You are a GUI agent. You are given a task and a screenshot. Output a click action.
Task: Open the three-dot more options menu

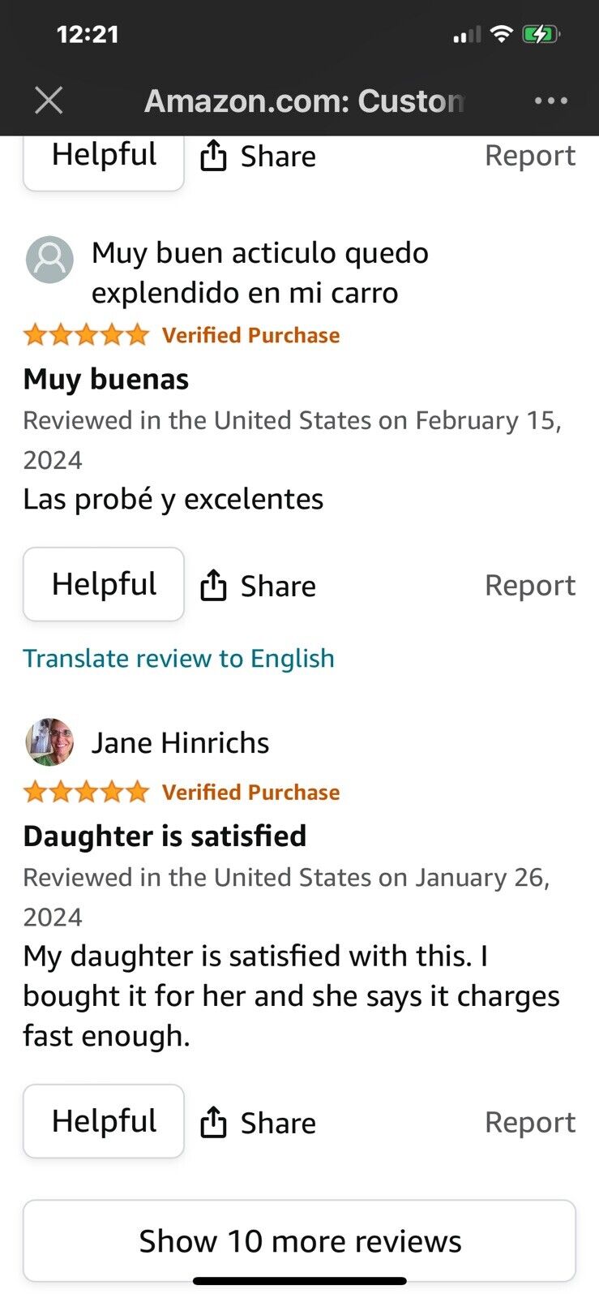click(551, 101)
